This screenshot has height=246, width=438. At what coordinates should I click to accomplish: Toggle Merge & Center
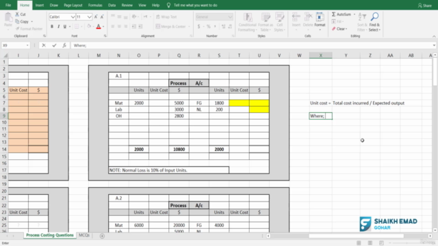(x=171, y=27)
